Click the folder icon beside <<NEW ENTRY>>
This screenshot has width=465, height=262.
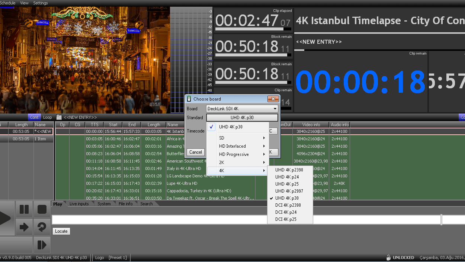click(x=59, y=117)
